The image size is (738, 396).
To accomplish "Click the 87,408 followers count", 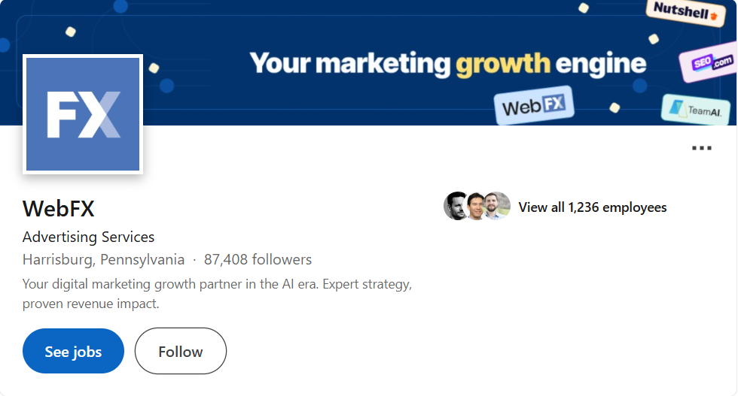I will click(x=258, y=260).
